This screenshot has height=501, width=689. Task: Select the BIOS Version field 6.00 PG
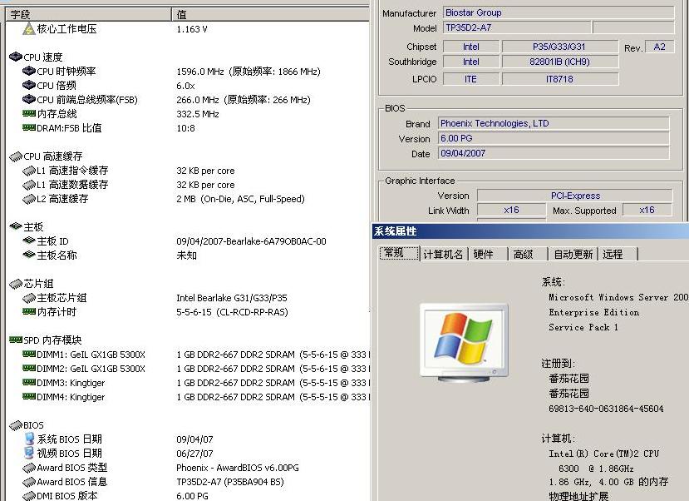click(554, 138)
